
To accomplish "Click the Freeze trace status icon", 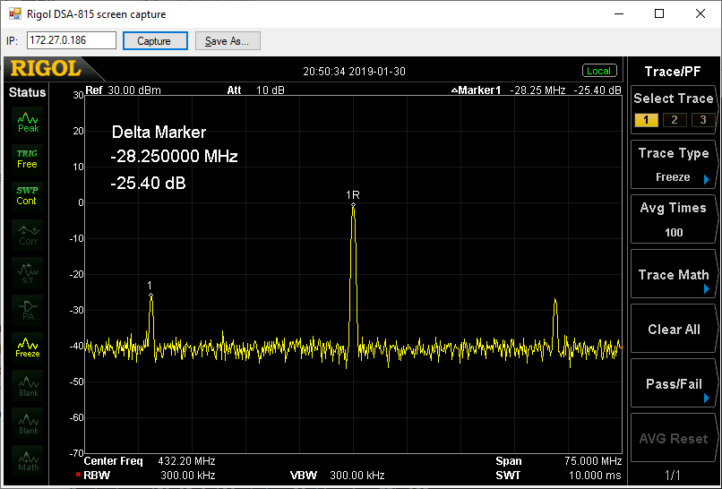I will pyautogui.click(x=28, y=347).
